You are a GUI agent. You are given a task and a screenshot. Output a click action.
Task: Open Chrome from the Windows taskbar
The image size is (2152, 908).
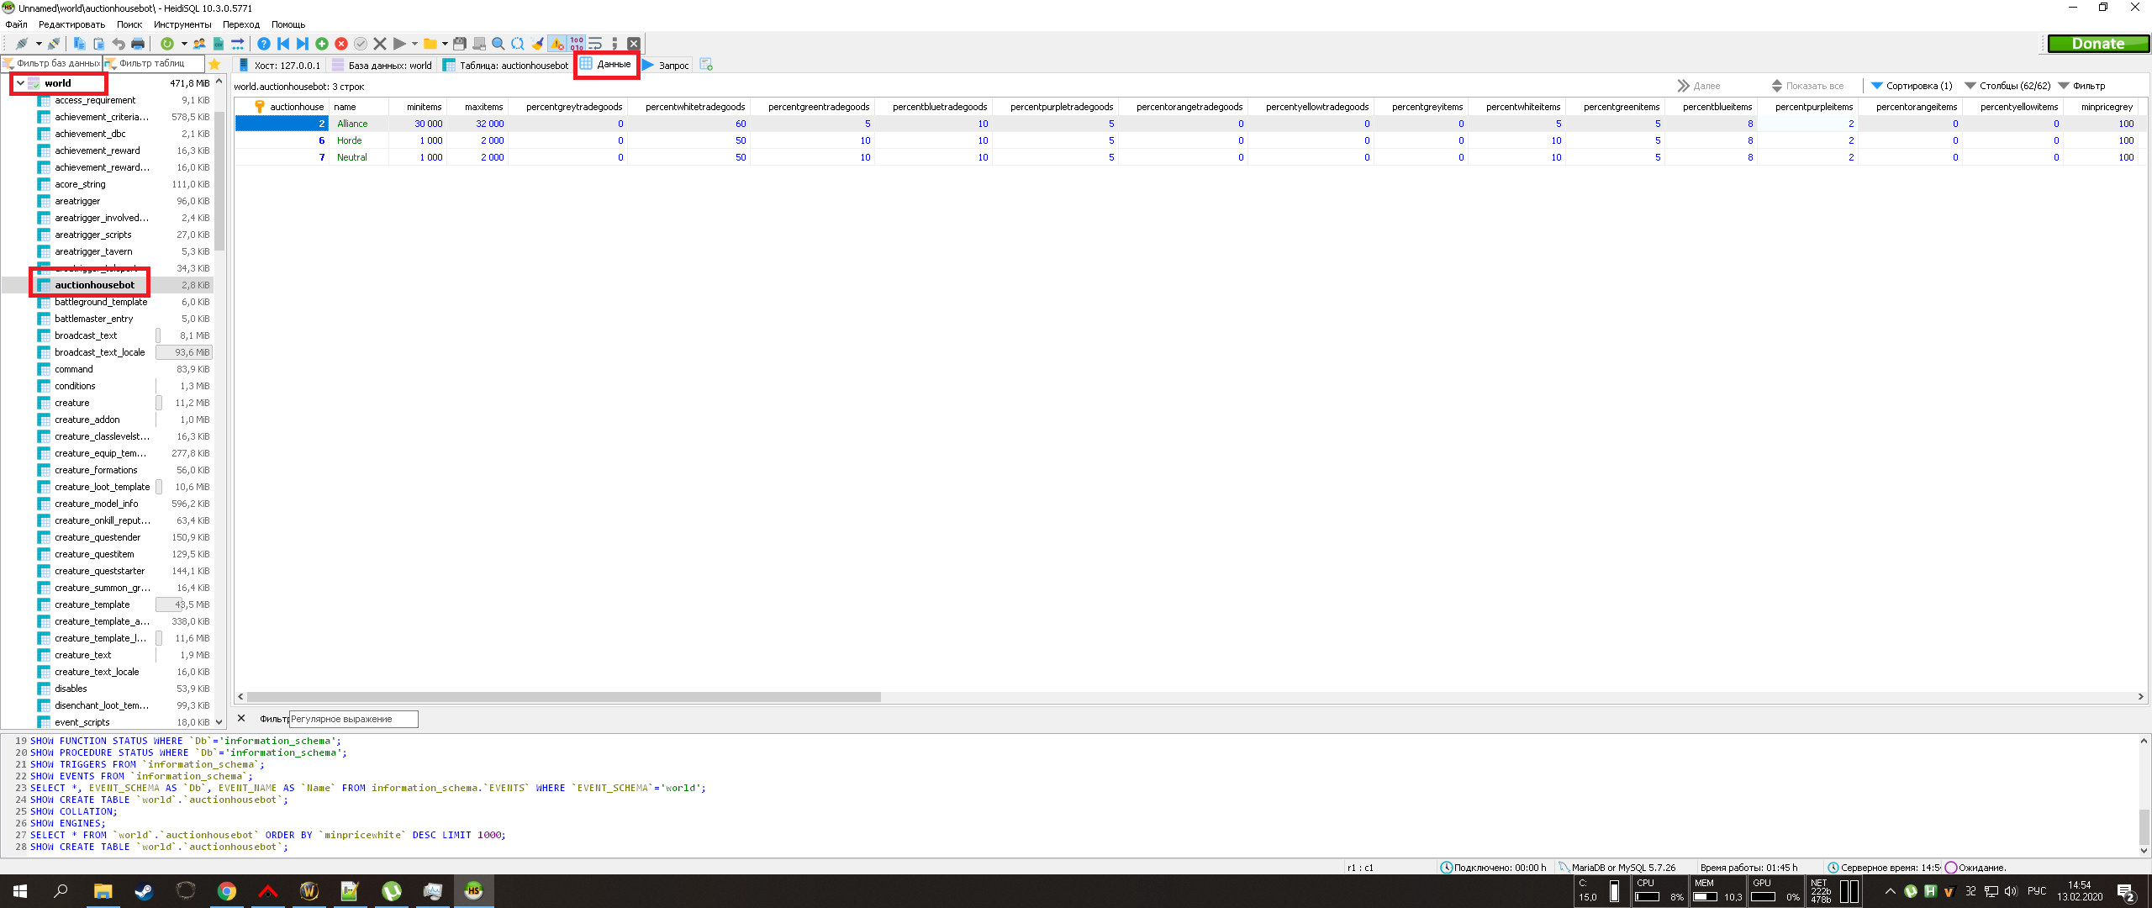pyautogui.click(x=227, y=891)
